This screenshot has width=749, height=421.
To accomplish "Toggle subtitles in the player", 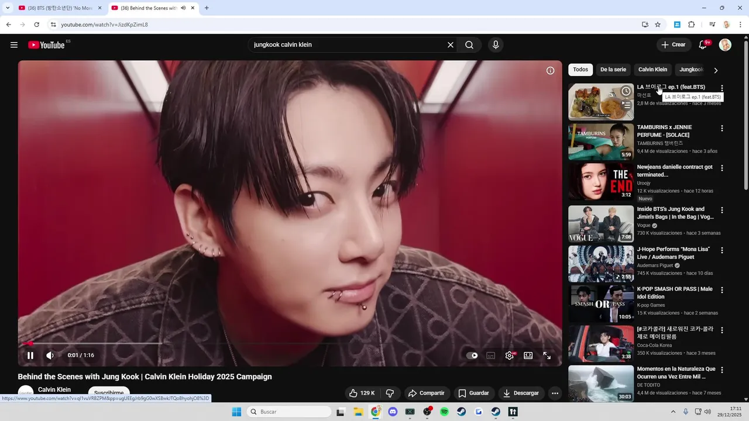I will 491,356.
